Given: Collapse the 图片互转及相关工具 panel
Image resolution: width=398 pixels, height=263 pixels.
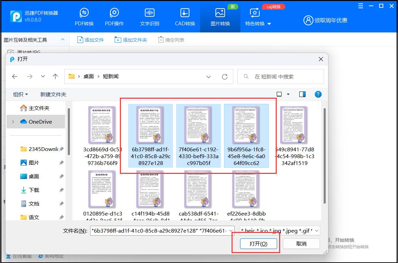Looking at the screenshot, I should point(63,39).
